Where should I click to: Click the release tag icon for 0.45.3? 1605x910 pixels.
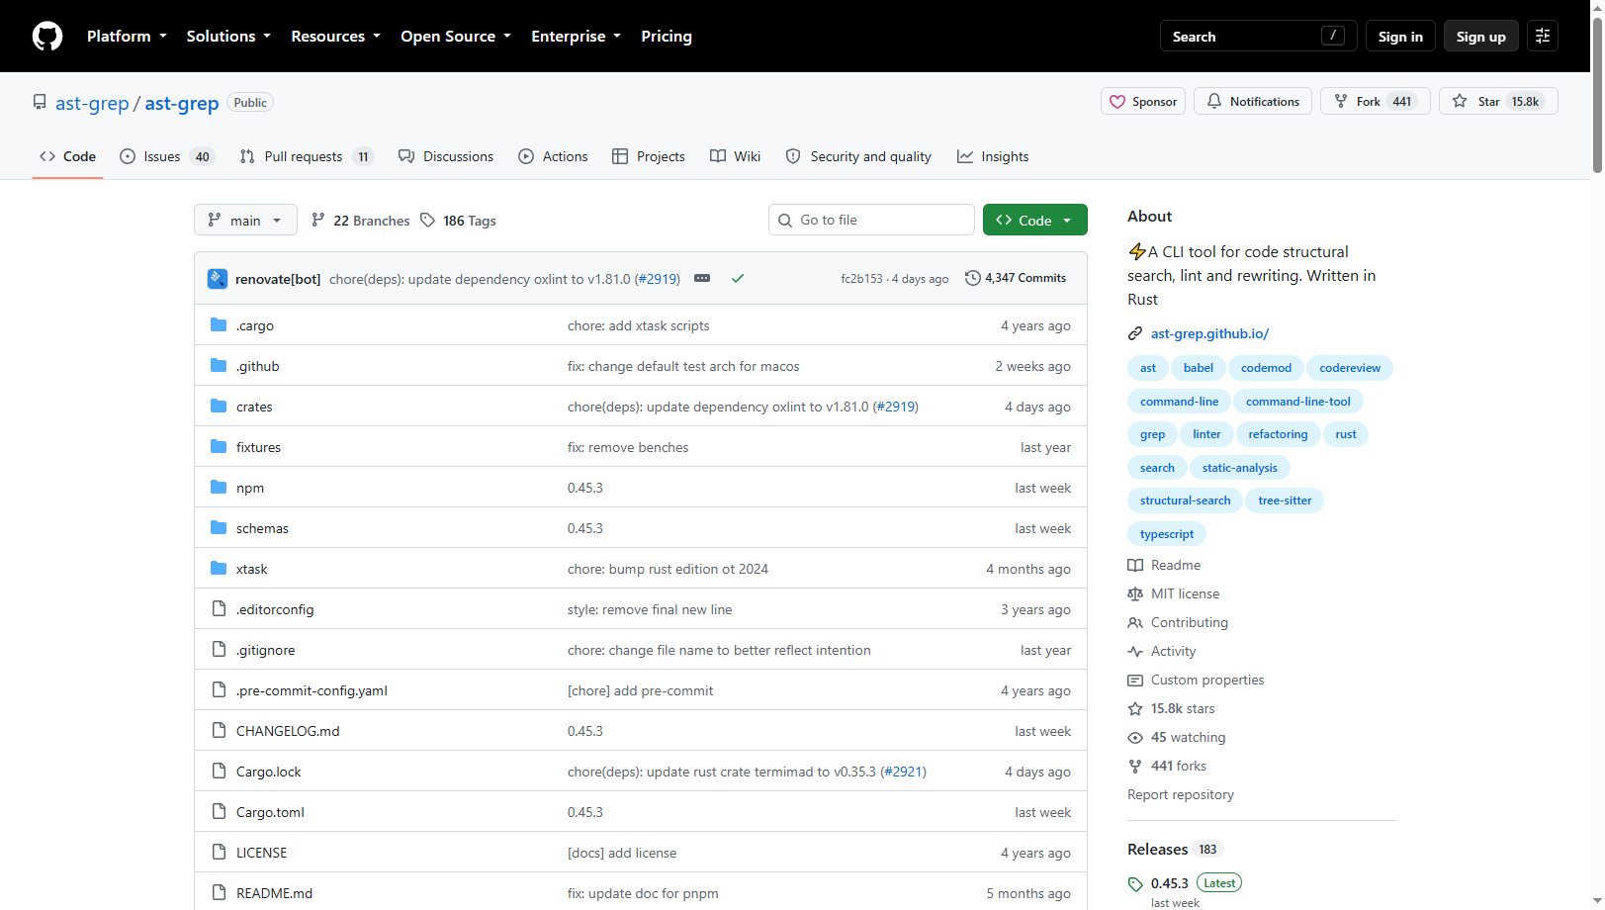point(1135,884)
